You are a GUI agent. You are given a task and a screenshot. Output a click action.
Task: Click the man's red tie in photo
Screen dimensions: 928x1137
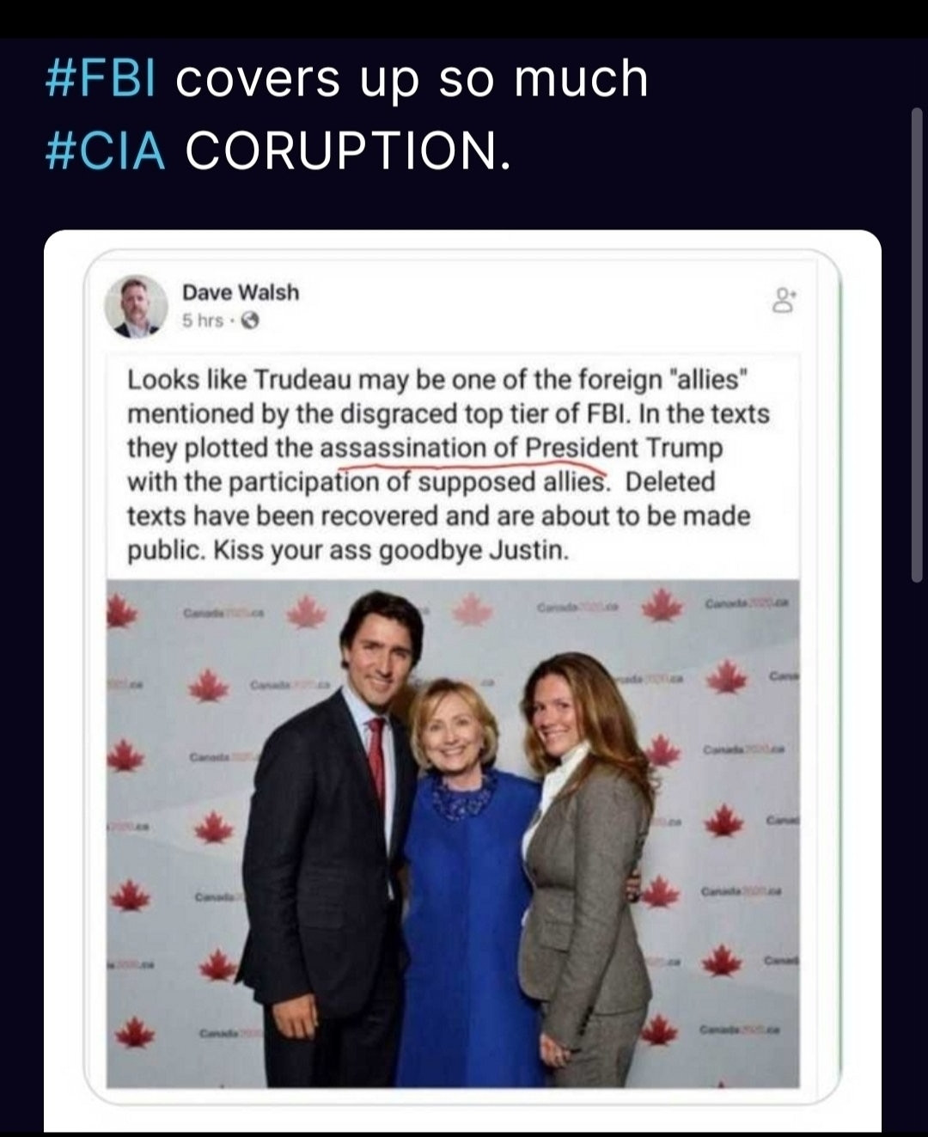[x=376, y=756]
